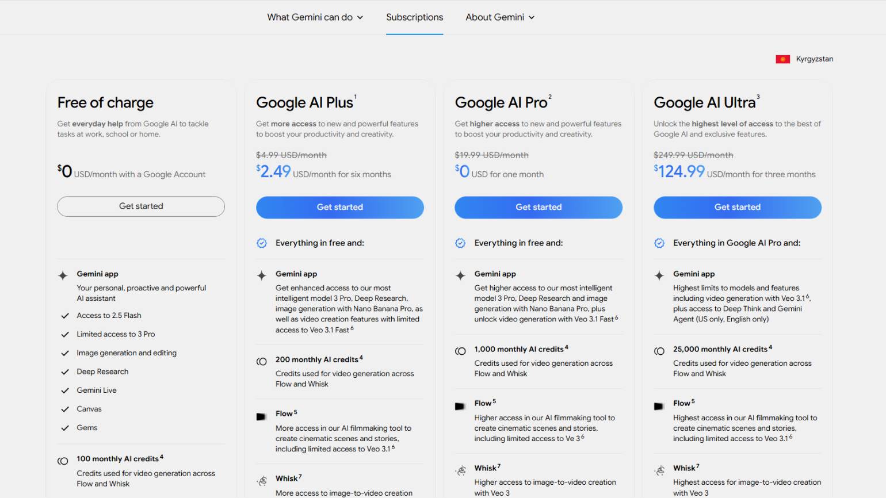Click Get started under Google AI Ultra
886x498 pixels.
(x=737, y=207)
